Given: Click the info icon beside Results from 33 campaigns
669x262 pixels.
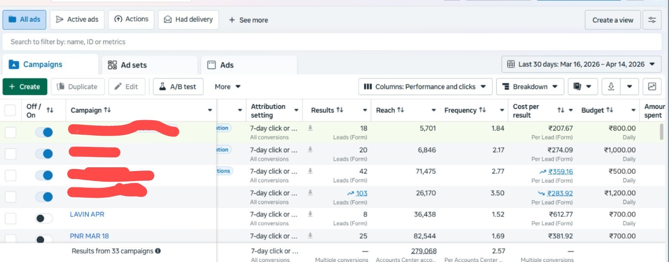Looking at the screenshot, I should pyautogui.click(x=158, y=251).
